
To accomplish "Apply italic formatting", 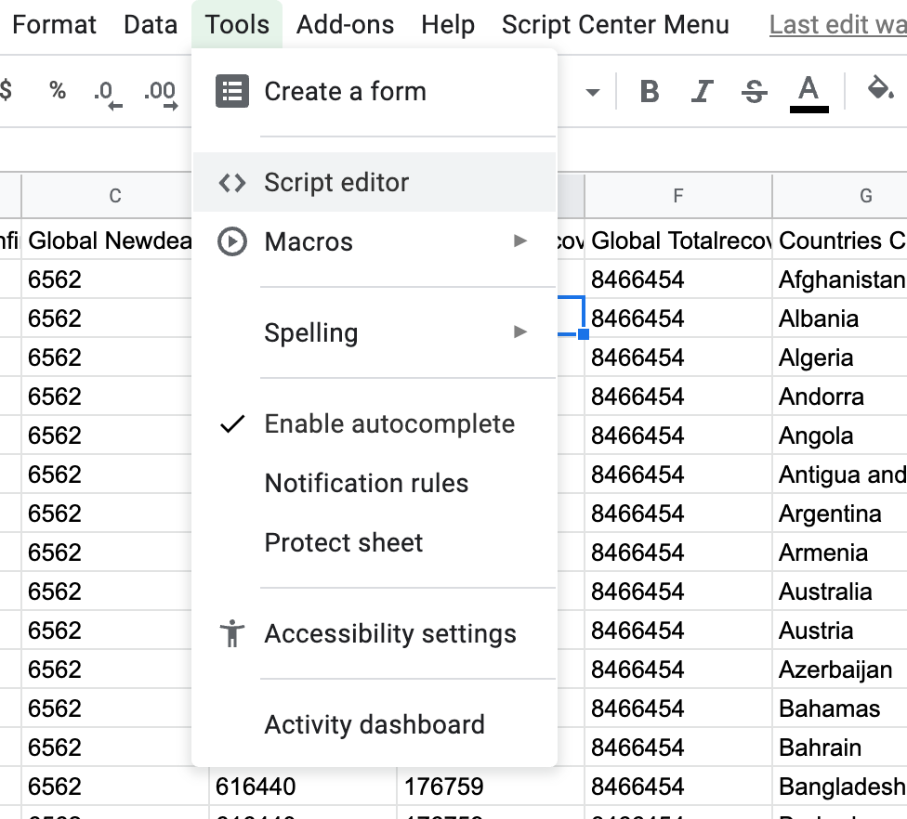I will (703, 90).
